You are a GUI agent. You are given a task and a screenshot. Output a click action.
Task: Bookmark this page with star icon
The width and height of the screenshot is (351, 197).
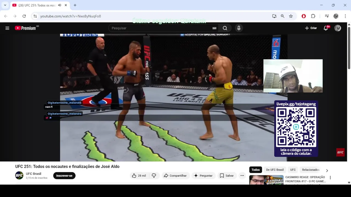pyautogui.click(x=291, y=16)
